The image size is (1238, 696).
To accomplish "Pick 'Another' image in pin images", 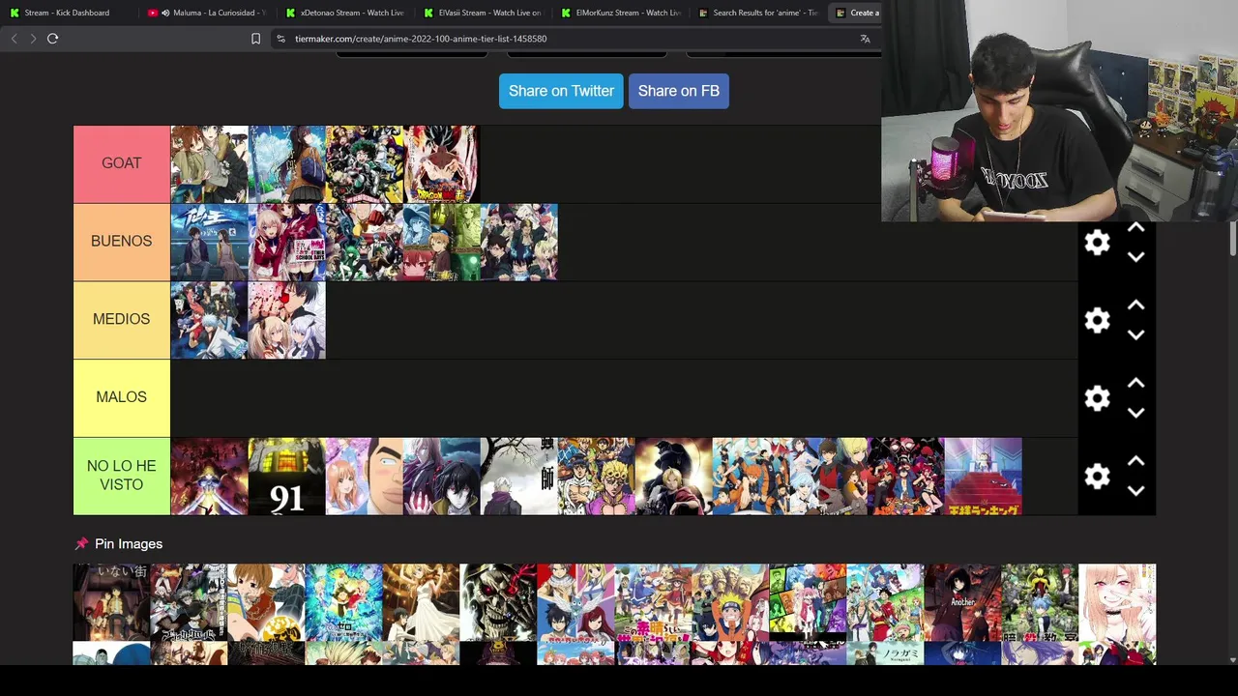I will point(962,603).
